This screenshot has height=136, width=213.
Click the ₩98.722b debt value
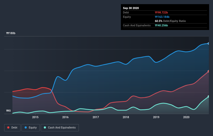161,12
